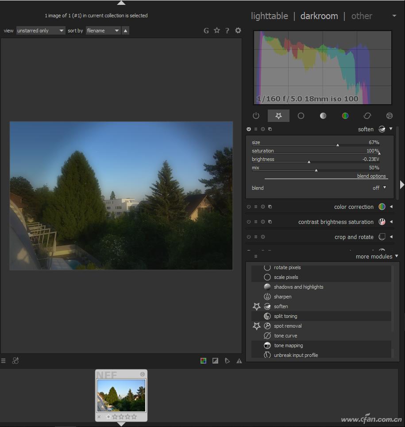Select the tone modules group icon

tap(323, 116)
